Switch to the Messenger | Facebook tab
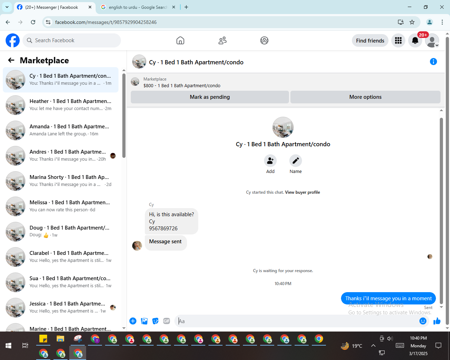The height and width of the screenshot is (360, 450). (54, 7)
